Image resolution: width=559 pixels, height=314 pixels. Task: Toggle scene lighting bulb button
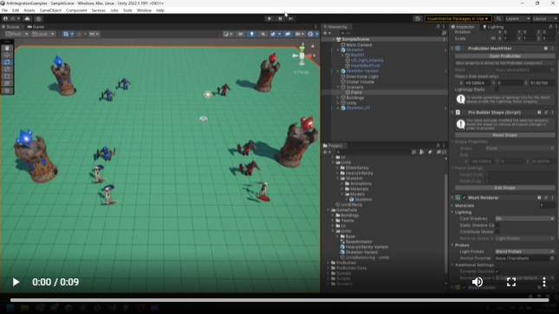coord(251,34)
